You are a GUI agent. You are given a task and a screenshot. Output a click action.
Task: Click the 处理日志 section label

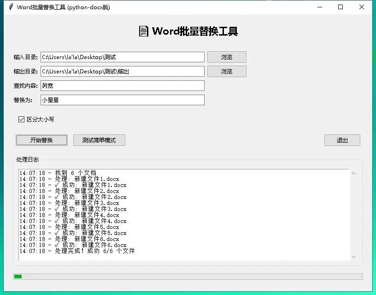click(x=28, y=160)
